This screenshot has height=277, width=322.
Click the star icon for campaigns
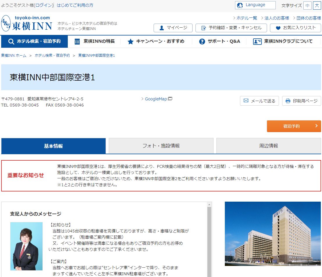coord(130,42)
